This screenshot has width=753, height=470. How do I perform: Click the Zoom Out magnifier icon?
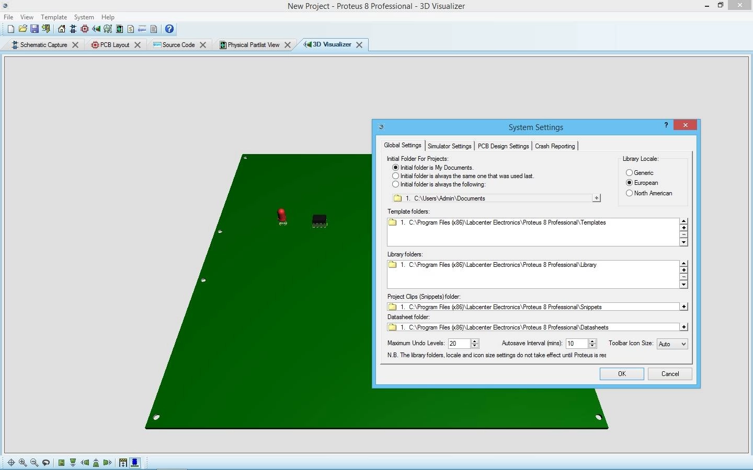pos(34,463)
